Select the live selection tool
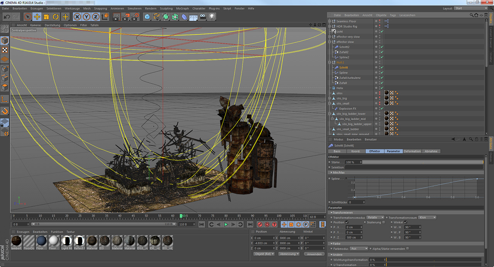 click(27, 17)
